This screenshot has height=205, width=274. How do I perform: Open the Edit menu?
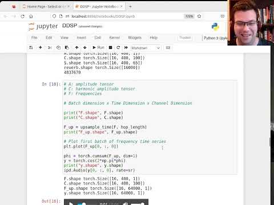[x=49, y=38]
